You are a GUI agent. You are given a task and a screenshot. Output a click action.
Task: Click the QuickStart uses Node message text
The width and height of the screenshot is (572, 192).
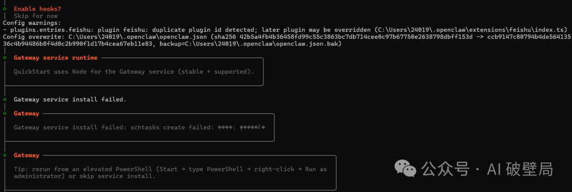pos(133,72)
